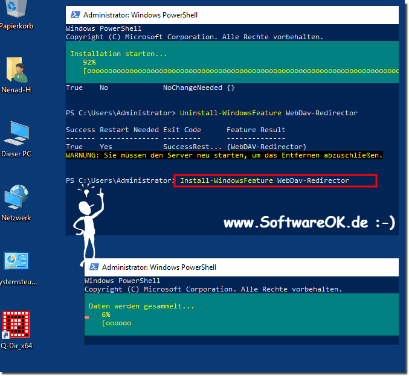Click the 'Installation starten...' progress text

[x=118, y=54]
